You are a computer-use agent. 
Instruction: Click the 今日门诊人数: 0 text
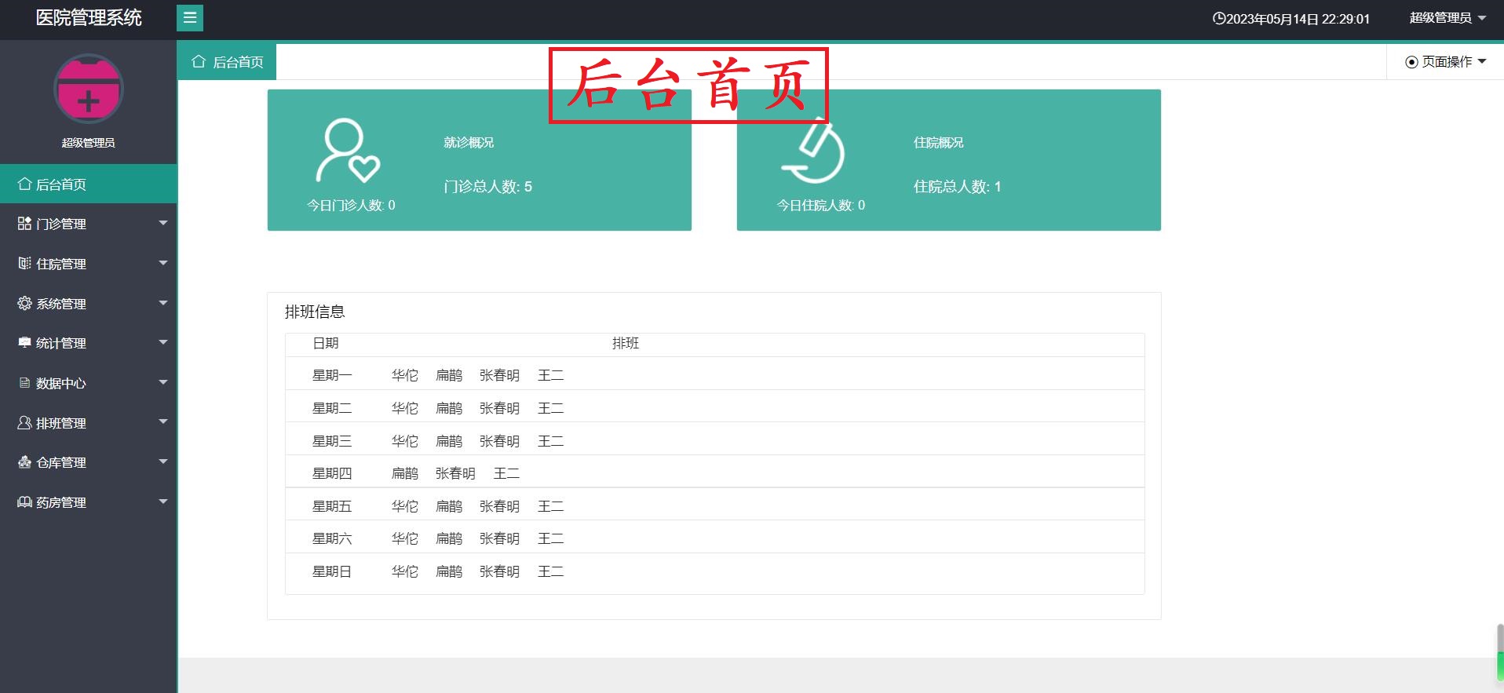pyautogui.click(x=351, y=206)
